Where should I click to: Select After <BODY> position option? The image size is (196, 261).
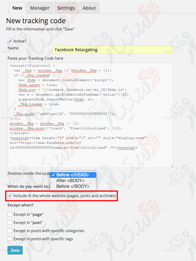(73, 181)
